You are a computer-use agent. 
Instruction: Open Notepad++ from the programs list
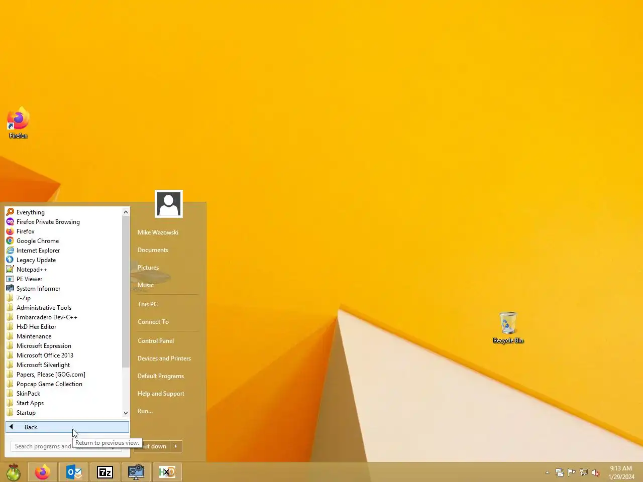pos(63,270)
